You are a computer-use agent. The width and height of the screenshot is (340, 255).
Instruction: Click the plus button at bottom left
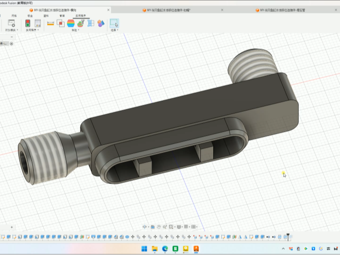(12, 227)
